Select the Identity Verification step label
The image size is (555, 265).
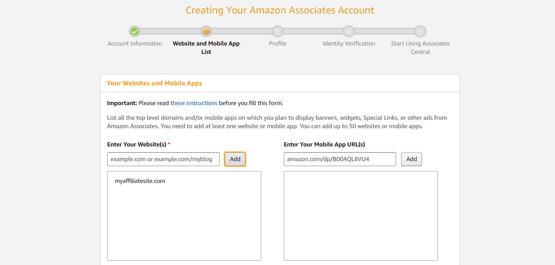click(349, 43)
